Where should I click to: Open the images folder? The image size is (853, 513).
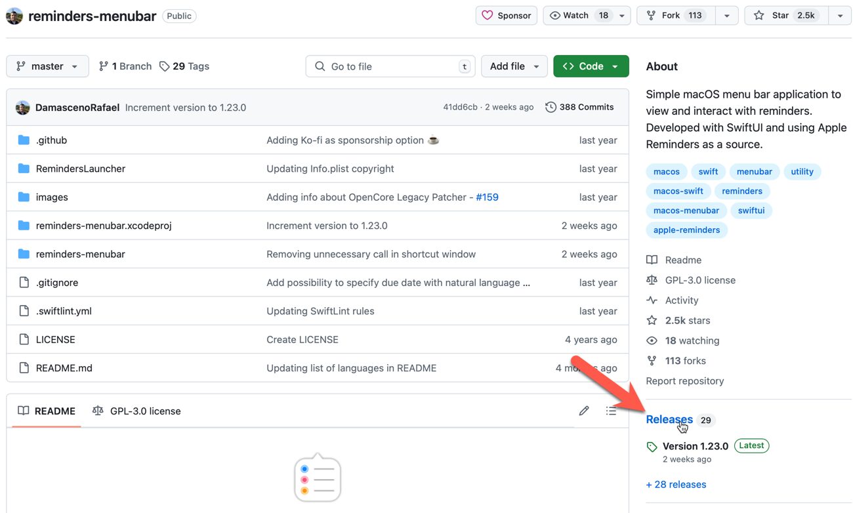(x=52, y=197)
